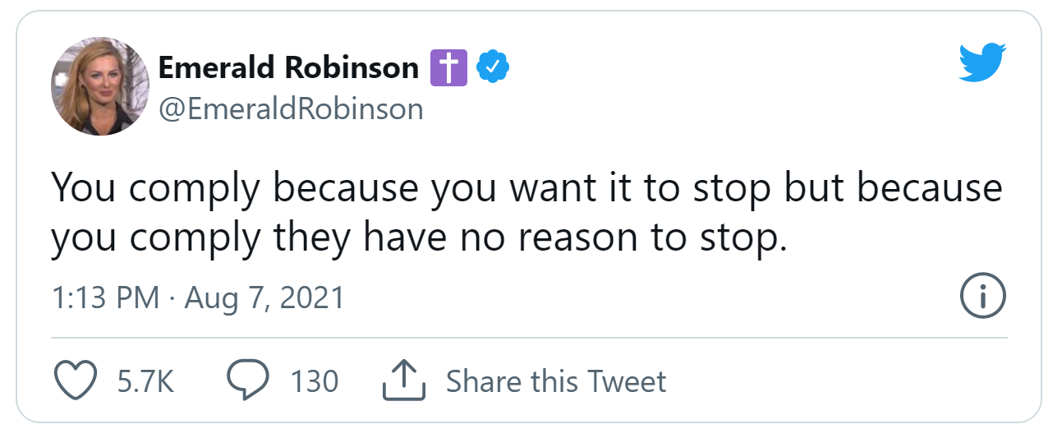The height and width of the screenshot is (438, 1062).
Task: Open Emerald Robinson's profile photo
Action: pyautogui.click(x=100, y=85)
